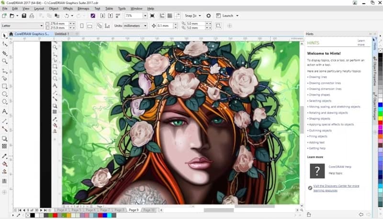383x219 pixels.
Task: Click the CorelDRAW Help topic question mark
Action: point(317,171)
